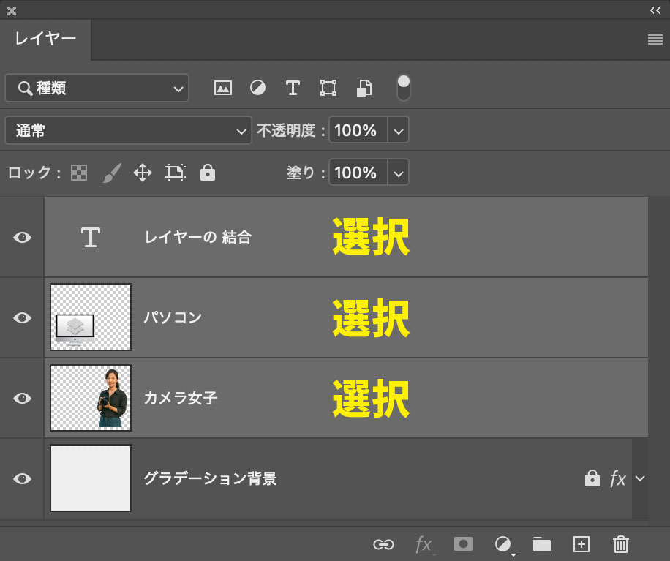Hide the グラデーション背景 layer
Viewport: 670px width, 561px height.
(22, 478)
